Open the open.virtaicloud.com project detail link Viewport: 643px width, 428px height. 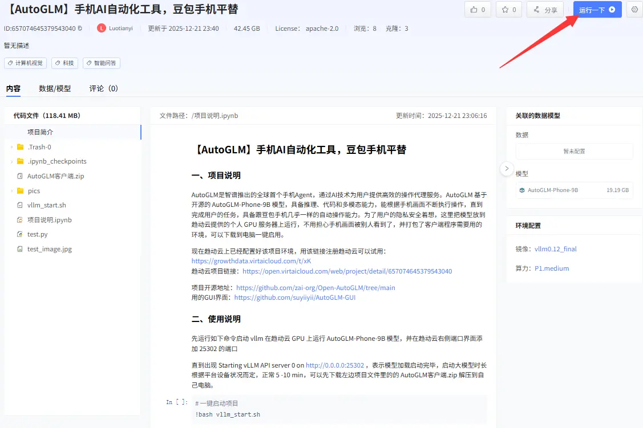(x=347, y=271)
